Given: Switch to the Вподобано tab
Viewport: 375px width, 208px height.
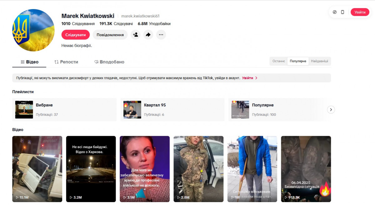Looking at the screenshot, I should point(109,62).
